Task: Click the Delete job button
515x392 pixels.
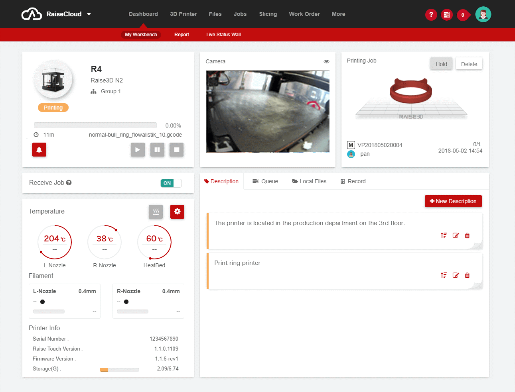Action: click(x=469, y=64)
